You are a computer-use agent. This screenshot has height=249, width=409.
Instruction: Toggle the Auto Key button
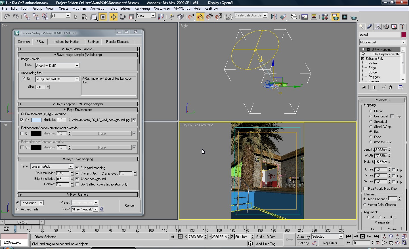coord(303,237)
